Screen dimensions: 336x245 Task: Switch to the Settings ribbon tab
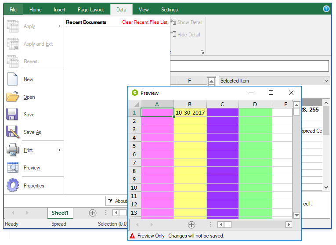point(169,10)
